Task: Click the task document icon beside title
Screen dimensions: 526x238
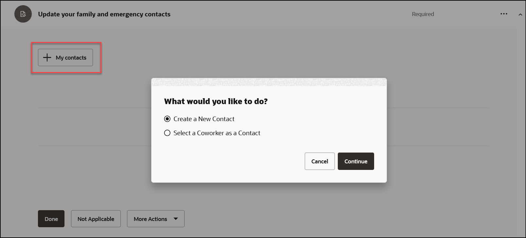Action: tap(23, 14)
